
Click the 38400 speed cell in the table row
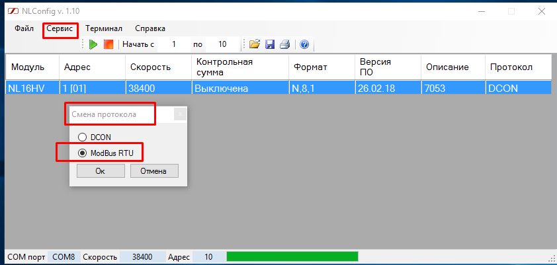pyautogui.click(x=158, y=88)
